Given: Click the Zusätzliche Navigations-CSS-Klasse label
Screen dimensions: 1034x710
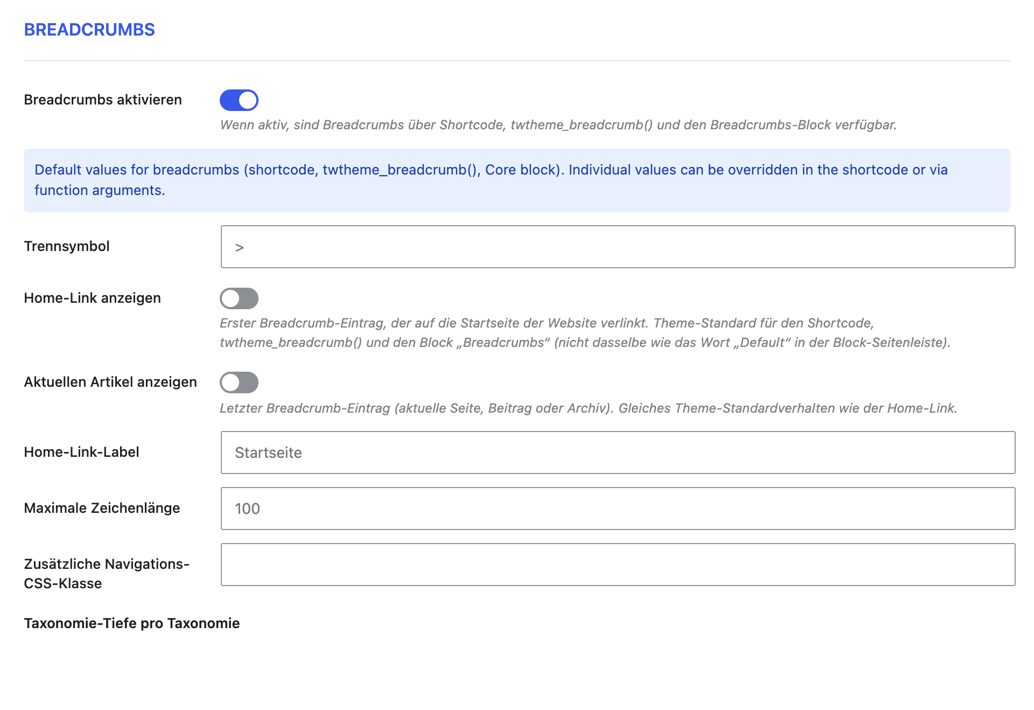Looking at the screenshot, I should [107, 574].
